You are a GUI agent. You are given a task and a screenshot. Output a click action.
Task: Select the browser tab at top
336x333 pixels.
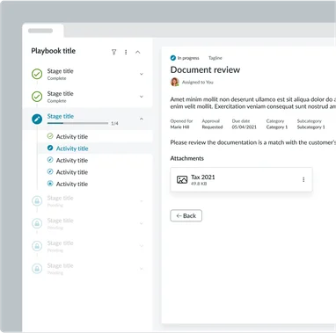click(43, 31)
